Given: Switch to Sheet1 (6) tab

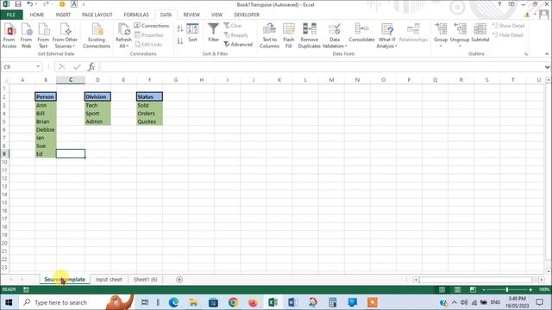Looking at the screenshot, I should pos(146,279).
